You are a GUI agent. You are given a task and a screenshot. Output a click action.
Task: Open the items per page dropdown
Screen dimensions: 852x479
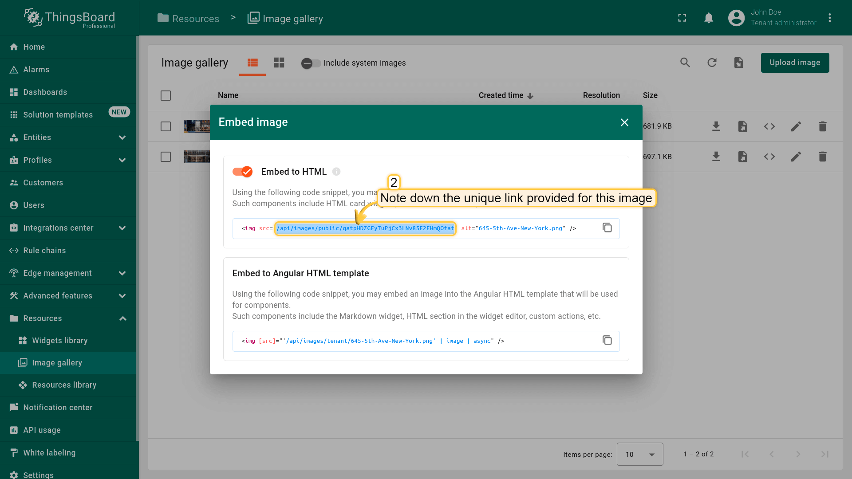click(x=639, y=454)
